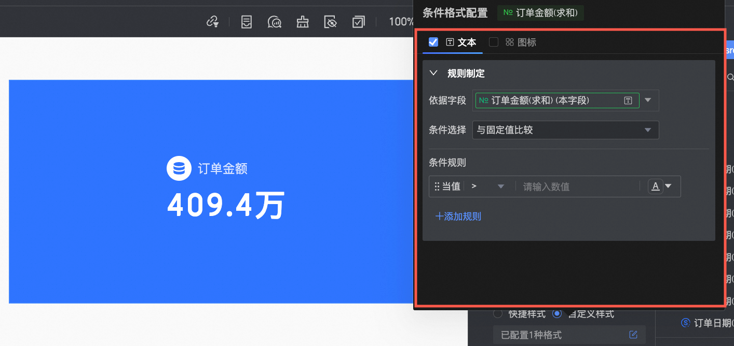Click the chart chat analysis icon

pyautogui.click(x=274, y=22)
